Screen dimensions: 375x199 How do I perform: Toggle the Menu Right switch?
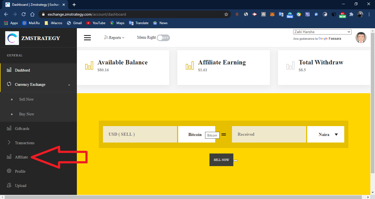click(163, 38)
